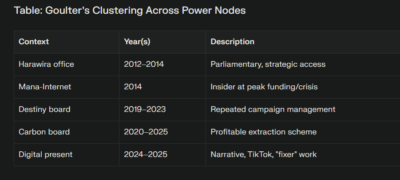Select the Digital present cell
The width and height of the screenshot is (400, 180).
click(45, 154)
